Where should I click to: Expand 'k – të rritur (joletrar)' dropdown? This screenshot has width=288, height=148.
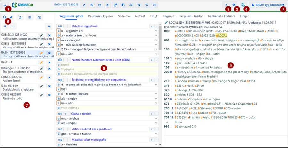[x=156, y=94]
